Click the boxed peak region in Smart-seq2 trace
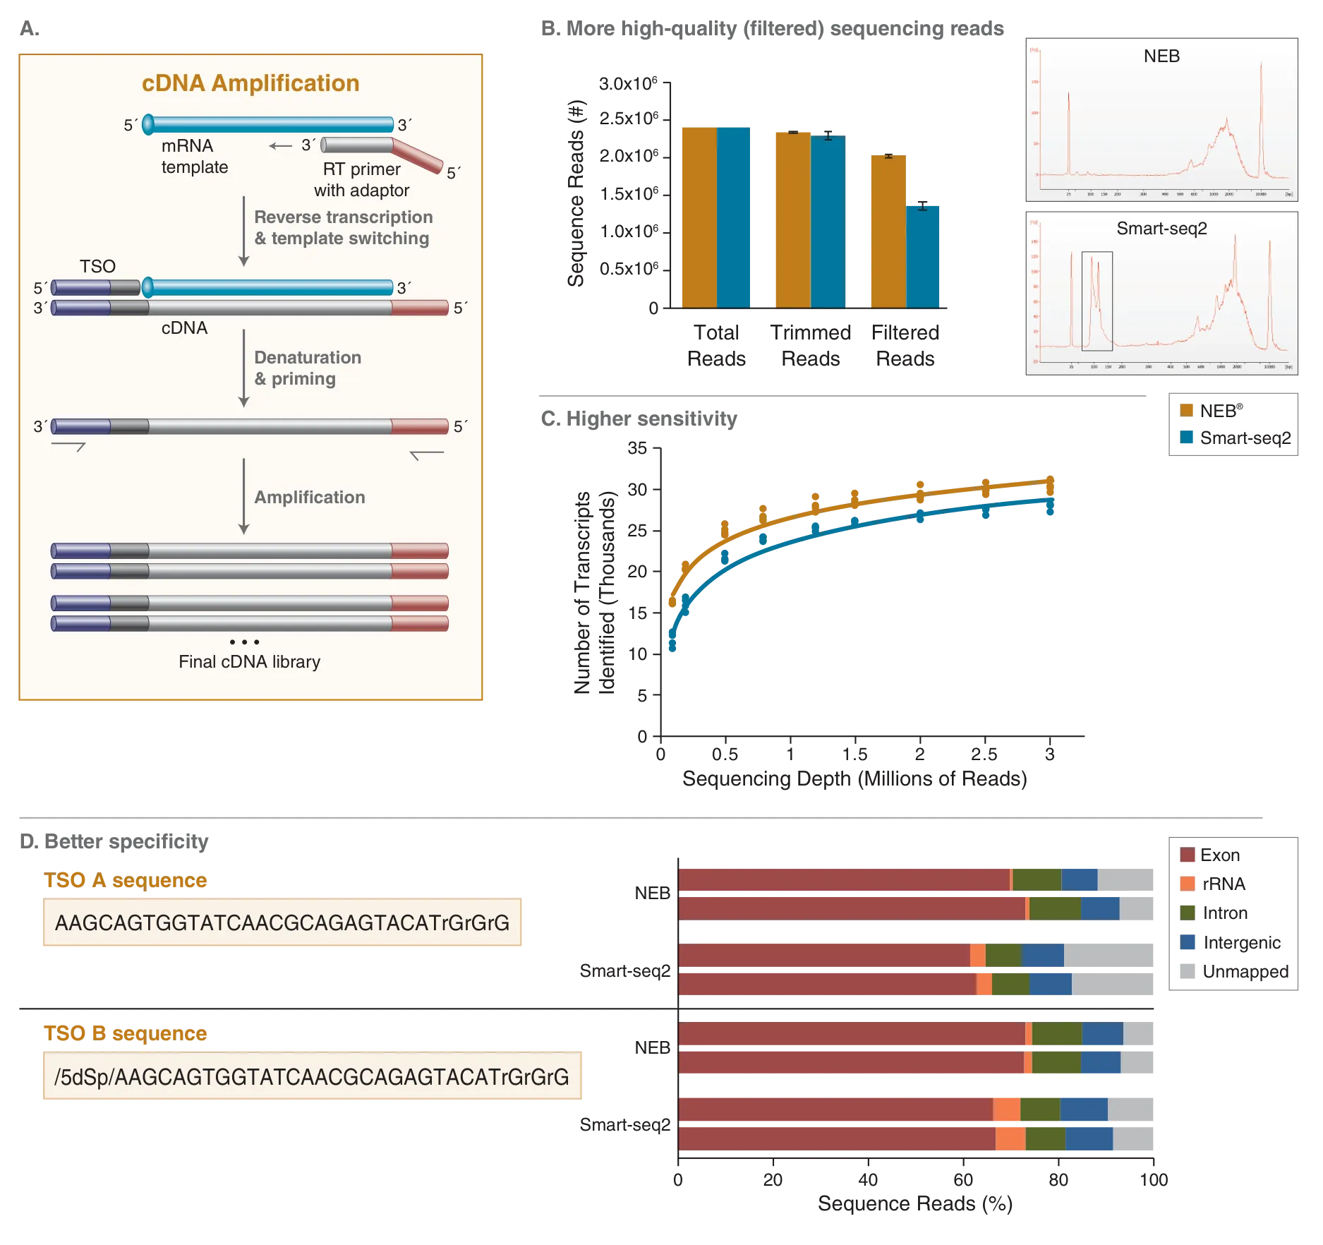Image resolution: width=1323 pixels, height=1245 pixels. [1097, 301]
